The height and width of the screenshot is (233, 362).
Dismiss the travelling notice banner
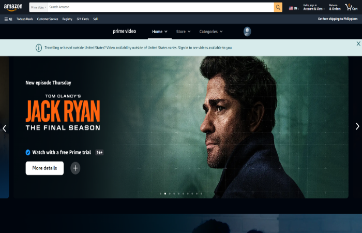358,43
